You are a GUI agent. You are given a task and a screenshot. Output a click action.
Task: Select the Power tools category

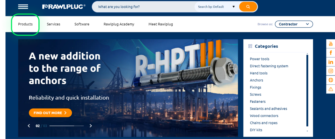click(x=260, y=59)
